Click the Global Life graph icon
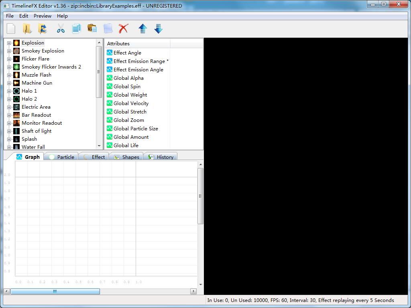The height and width of the screenshot is (308, 411). tap(110, 145)
